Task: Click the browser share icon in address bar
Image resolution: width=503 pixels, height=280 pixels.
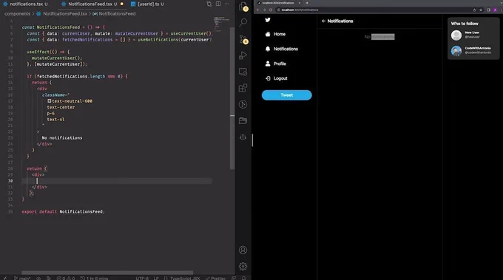Action: click(474, 10)
